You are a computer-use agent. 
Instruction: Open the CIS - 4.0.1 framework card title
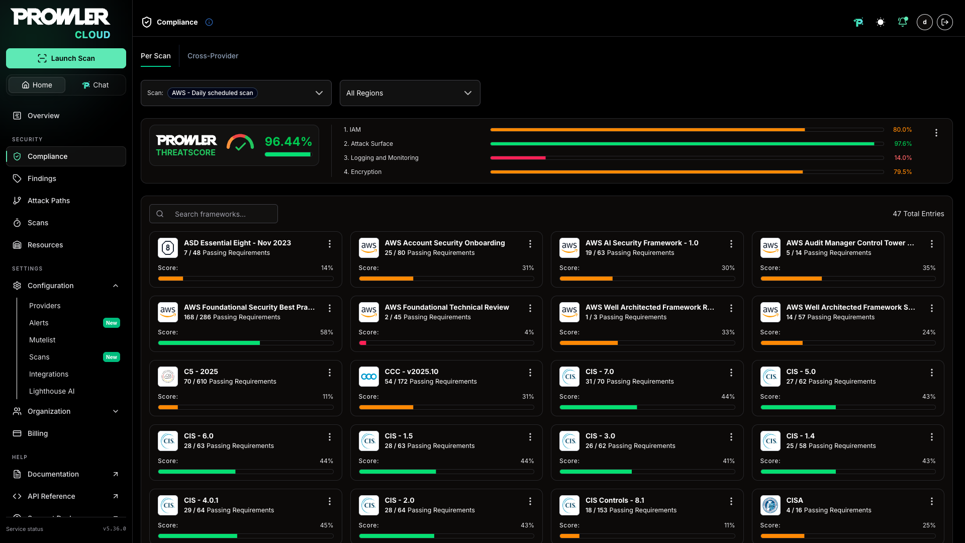(201, 500)
